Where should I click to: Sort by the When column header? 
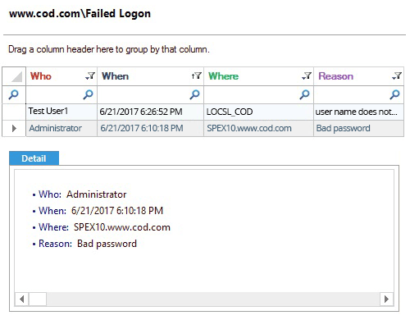coord(115,76)
